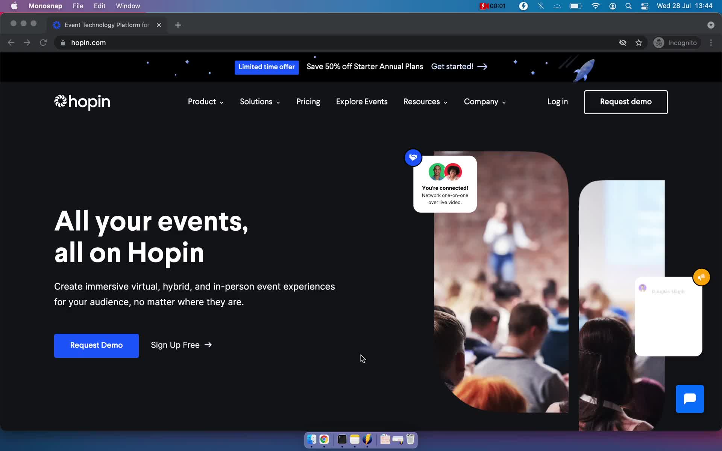Open the Trash in the Dock
This screenshot has height=451, width=722.
pos(410,439)
